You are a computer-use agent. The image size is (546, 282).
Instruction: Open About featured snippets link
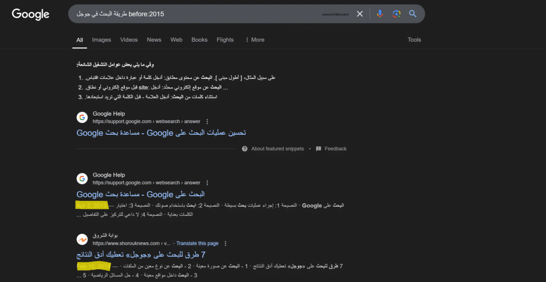point(277,149)
